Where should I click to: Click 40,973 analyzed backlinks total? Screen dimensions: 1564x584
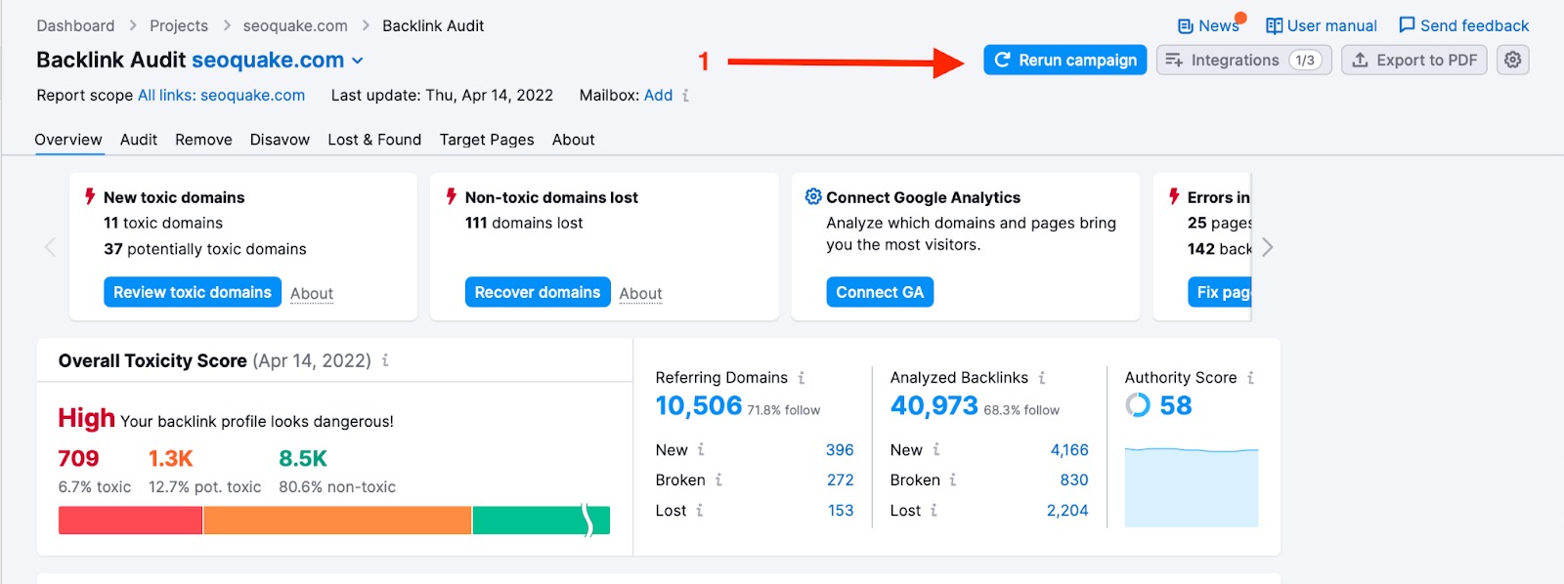pyautogui.click(x=934, y=405)
